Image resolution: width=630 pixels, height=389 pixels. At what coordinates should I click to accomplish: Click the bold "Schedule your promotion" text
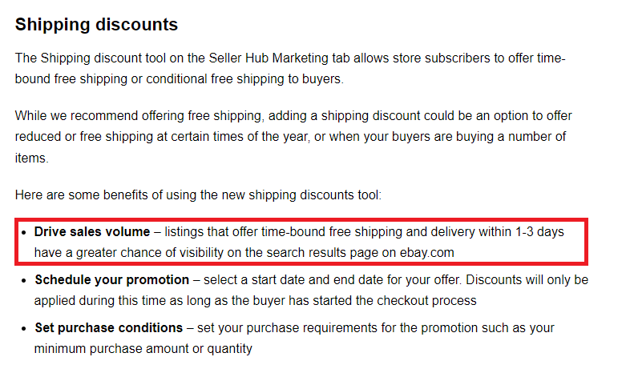(111, 280)
